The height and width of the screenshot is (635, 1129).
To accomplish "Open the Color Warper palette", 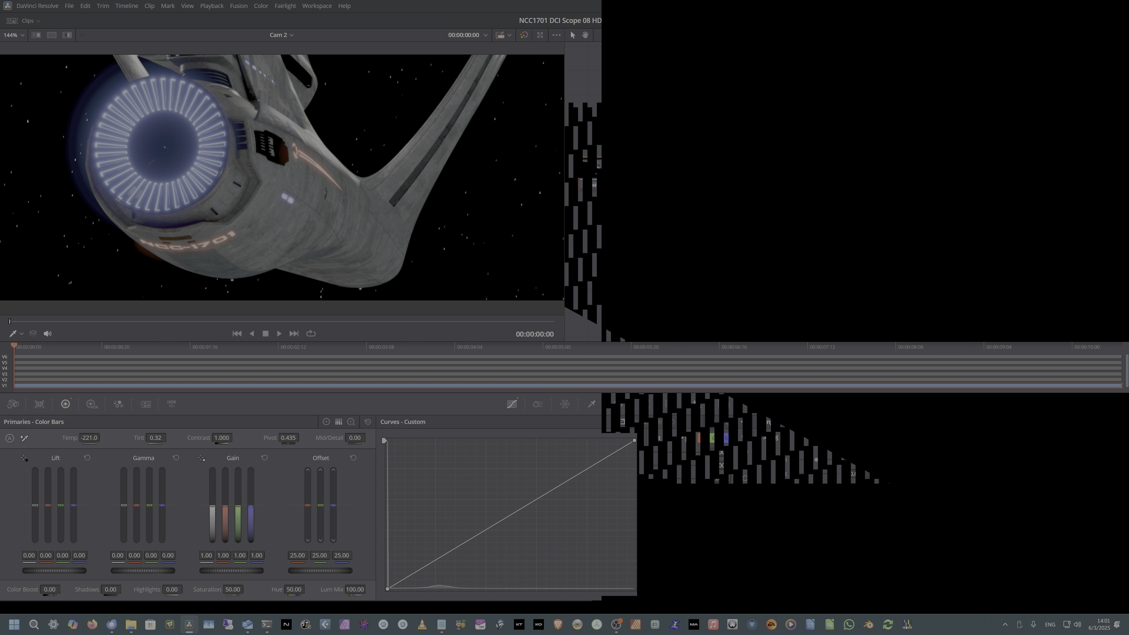I will pos(565,404).
